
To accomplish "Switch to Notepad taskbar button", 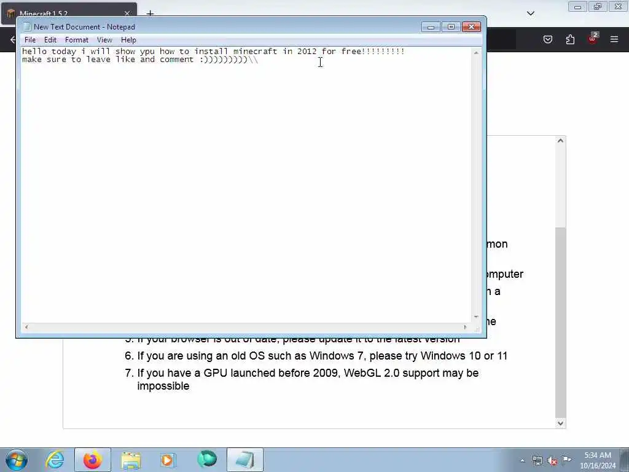I will click(245, 460).
